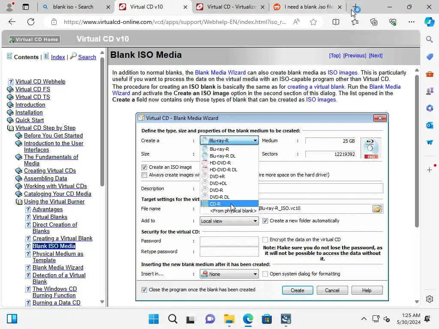Open the Widgets panel on the taskbar
Viewport: 439px width, 329px height.
click(x=12, y=319)
